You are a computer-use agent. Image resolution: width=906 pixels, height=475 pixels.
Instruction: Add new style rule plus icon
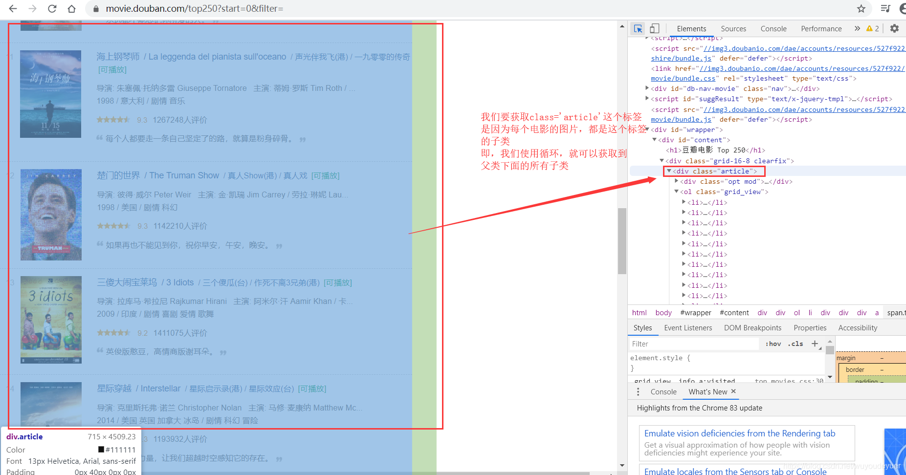[x=815, y=344]
